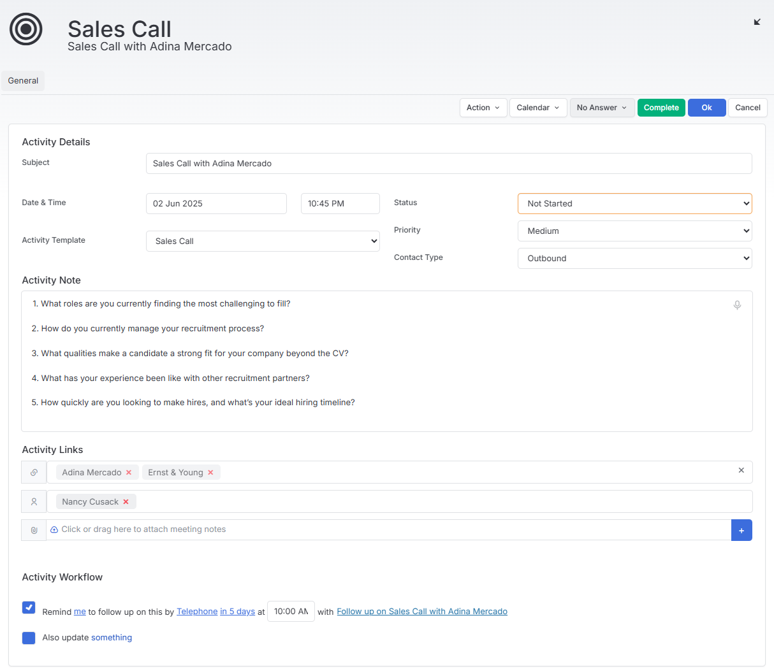
Task: Toggle the 'Also update something' checkbox
Action: 29,638
